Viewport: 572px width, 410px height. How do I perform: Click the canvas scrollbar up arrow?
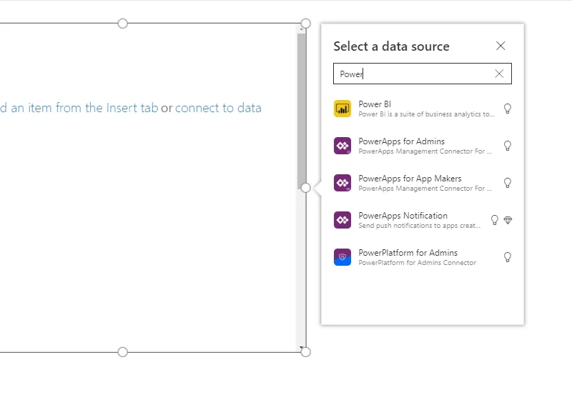pyautogui.click(x=301, y=29)
